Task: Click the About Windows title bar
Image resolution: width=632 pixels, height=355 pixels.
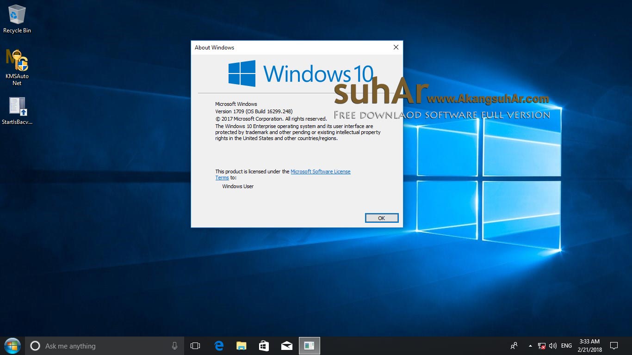Action: tap(290, 47)
